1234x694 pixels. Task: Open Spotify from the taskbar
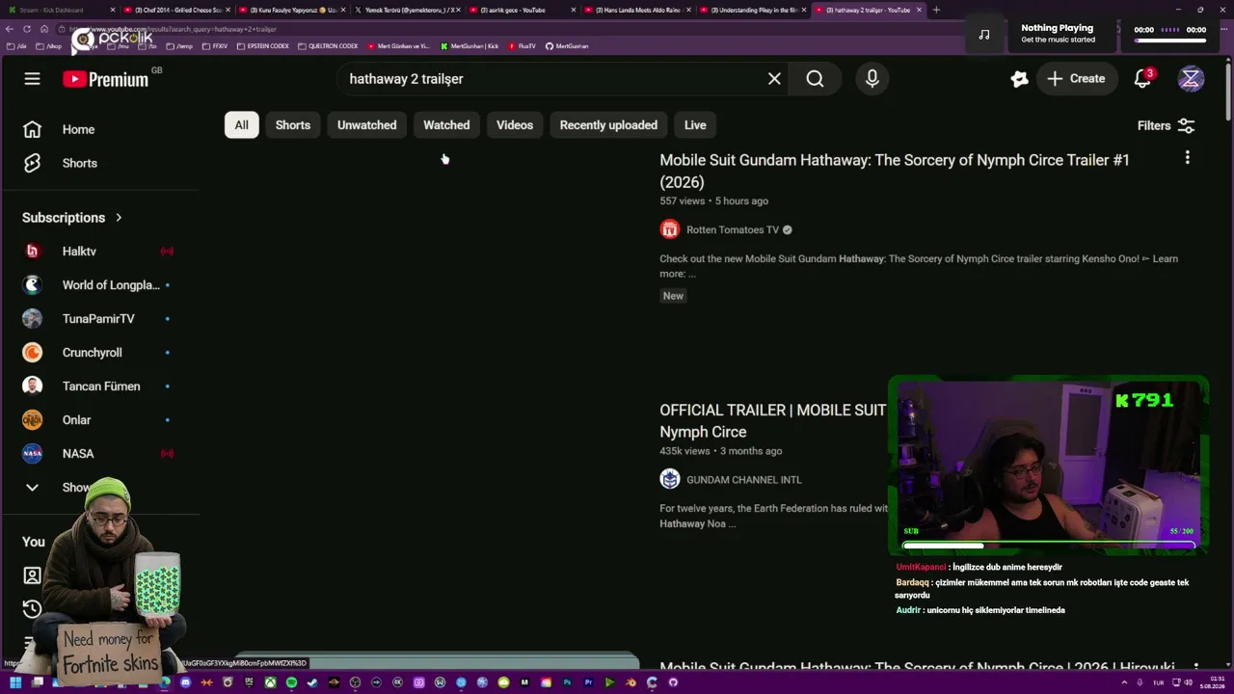291,682
